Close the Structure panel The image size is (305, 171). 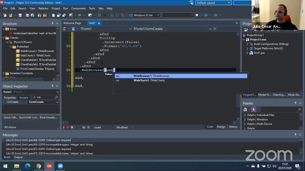57,23
